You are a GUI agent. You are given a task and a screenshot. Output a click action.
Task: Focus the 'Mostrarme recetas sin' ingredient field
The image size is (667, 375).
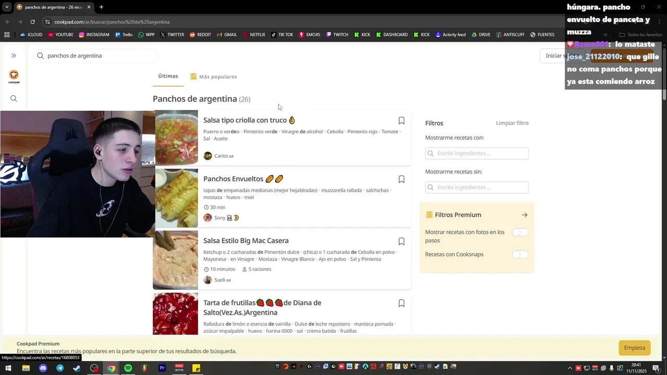tap(477, 187)
